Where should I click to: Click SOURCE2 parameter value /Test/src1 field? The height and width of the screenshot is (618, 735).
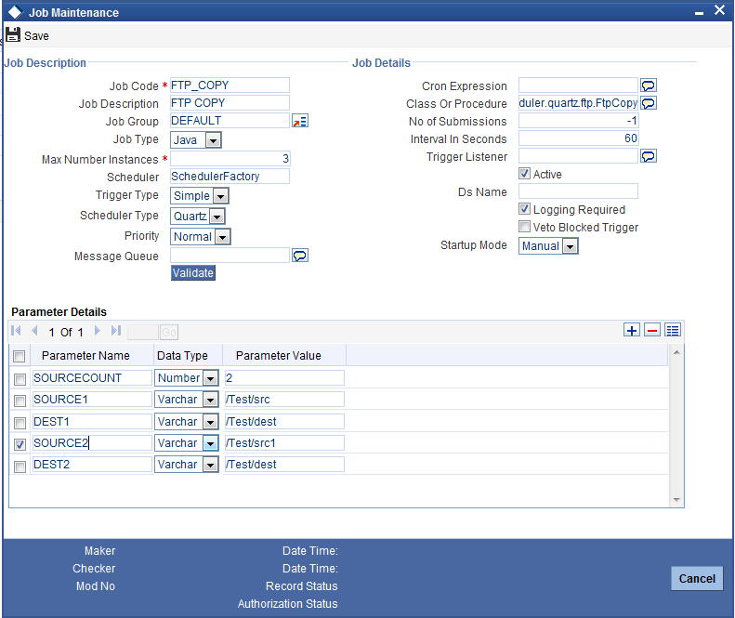coord(284,443)
